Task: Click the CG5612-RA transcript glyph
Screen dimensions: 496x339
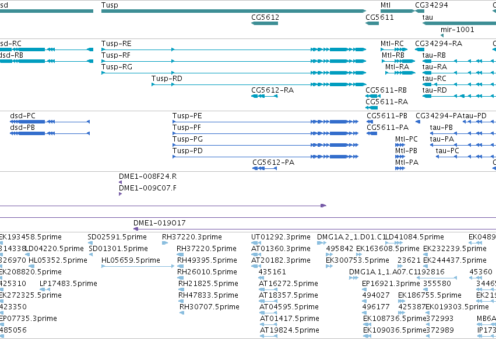Action: tap(265, 96)
